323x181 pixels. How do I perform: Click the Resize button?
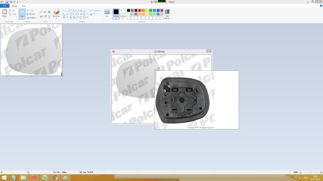click(x=31, y=14)
